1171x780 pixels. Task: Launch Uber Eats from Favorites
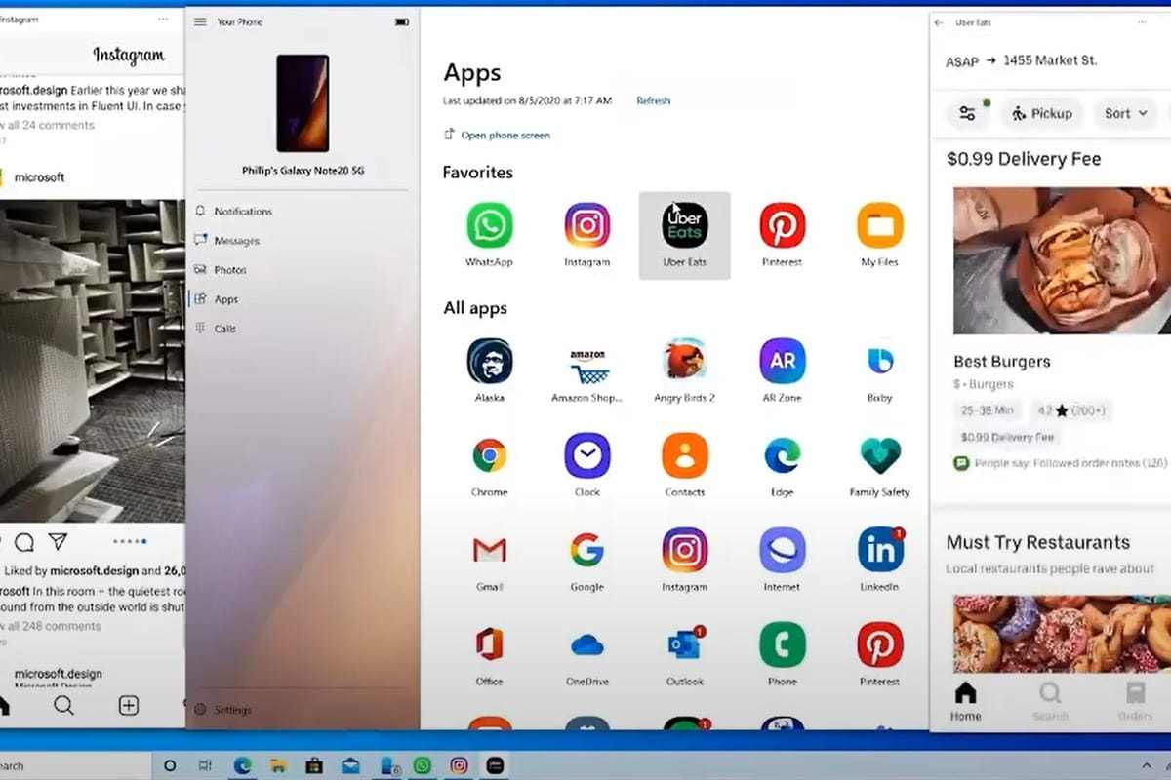coord(684,229)
